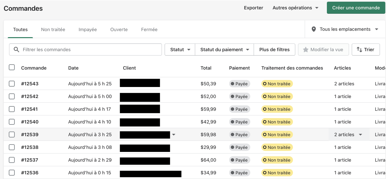Click 1 article on order #12537

[x=343, y=160]
